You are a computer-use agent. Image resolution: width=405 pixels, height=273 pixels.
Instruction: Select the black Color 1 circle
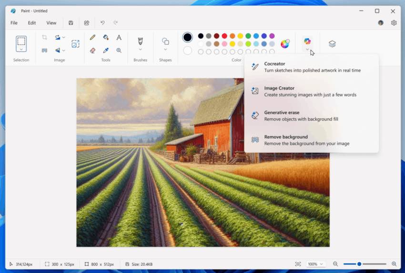pyautogui.click(x=188, y=37)
